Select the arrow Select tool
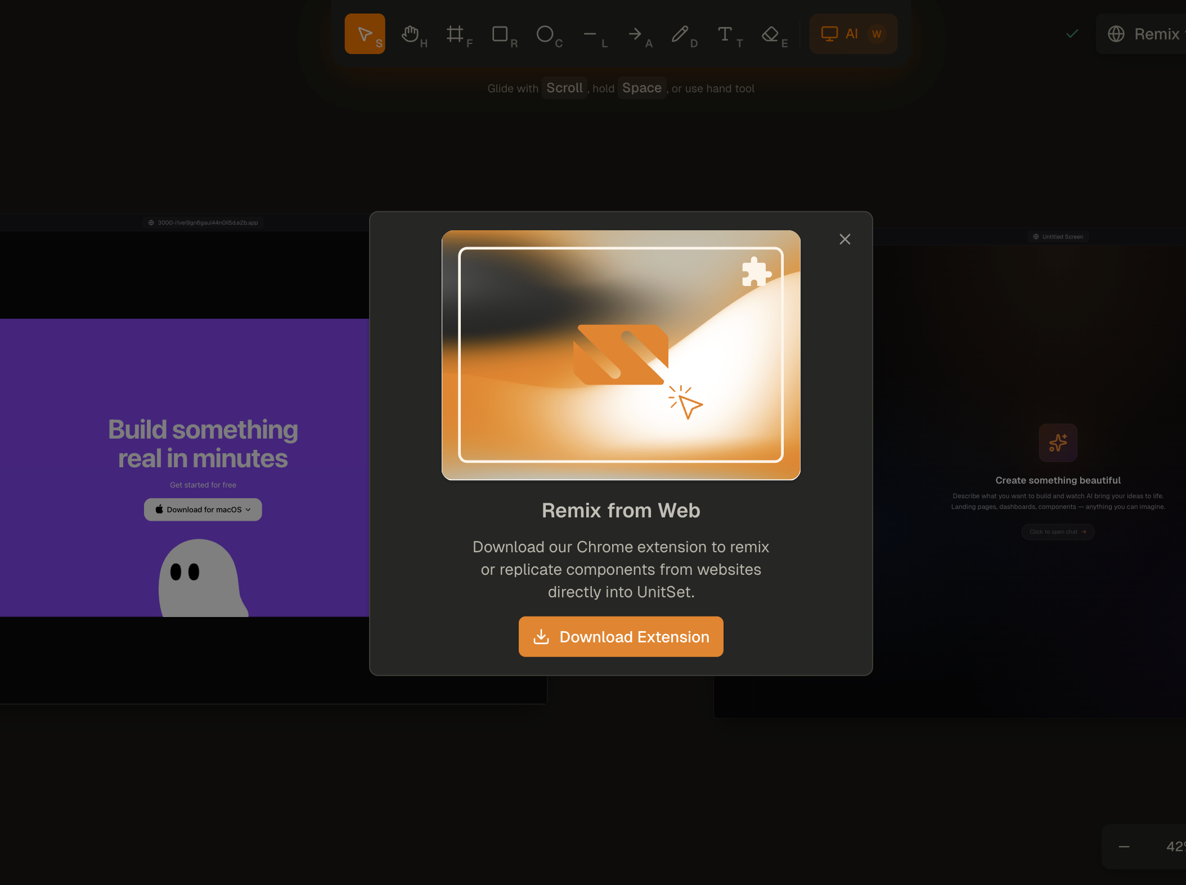Viewport: 1186px width, 885px height. click(365, 34)
